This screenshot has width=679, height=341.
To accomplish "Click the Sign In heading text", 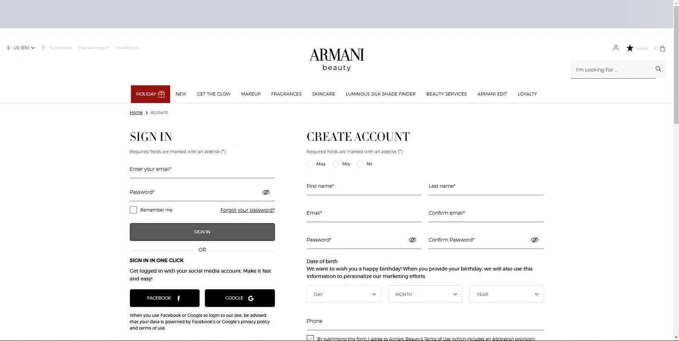I will (x=151, y=137).
